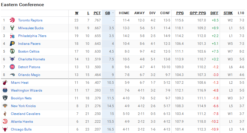Sort table by PCT column header
This screenshot has height=133, width=247.
pos(97,13)
